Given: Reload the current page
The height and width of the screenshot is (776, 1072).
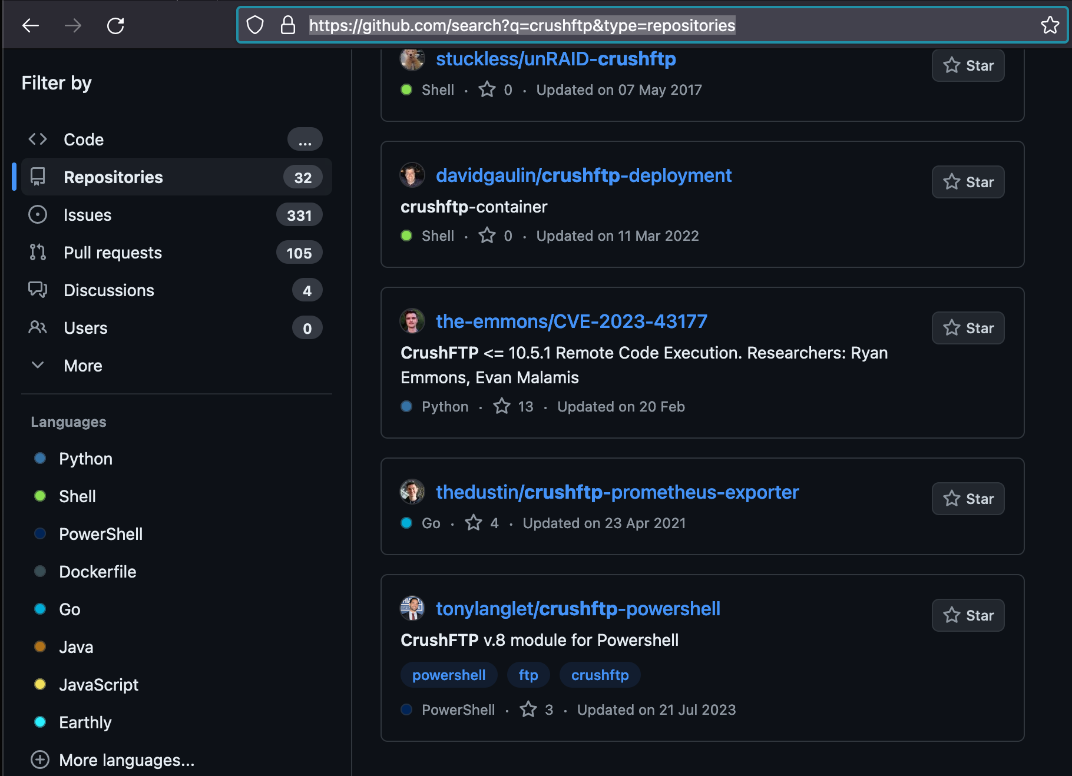Looking at the screenshot, I should (115, 25).
